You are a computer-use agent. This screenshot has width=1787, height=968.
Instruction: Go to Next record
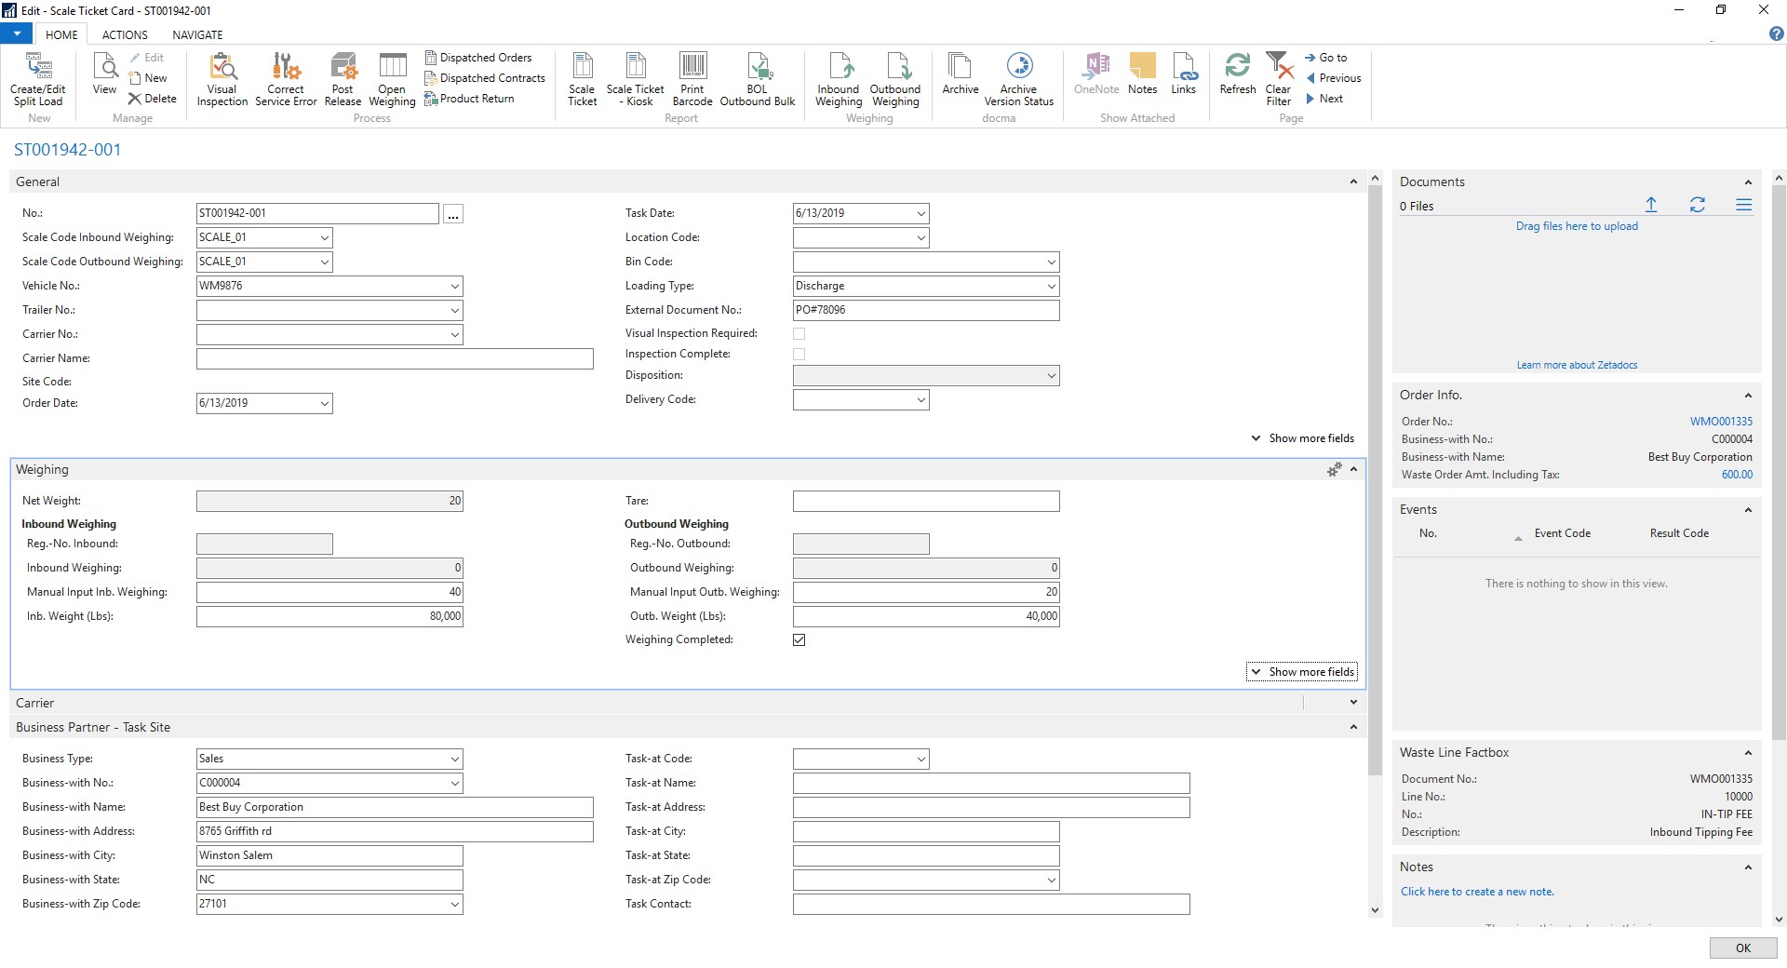tap(1324, 99)
